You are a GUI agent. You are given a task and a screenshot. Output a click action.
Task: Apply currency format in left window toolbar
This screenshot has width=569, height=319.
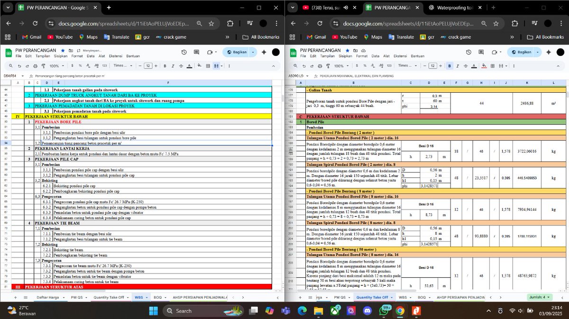click(x=72, y=66)
